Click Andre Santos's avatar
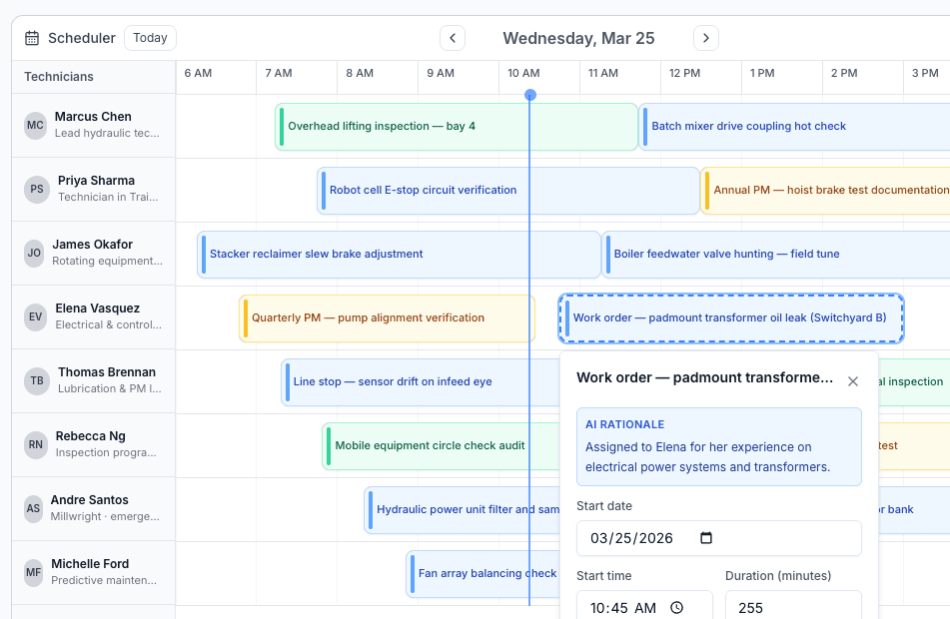950x619 pixels. point(36,508)
